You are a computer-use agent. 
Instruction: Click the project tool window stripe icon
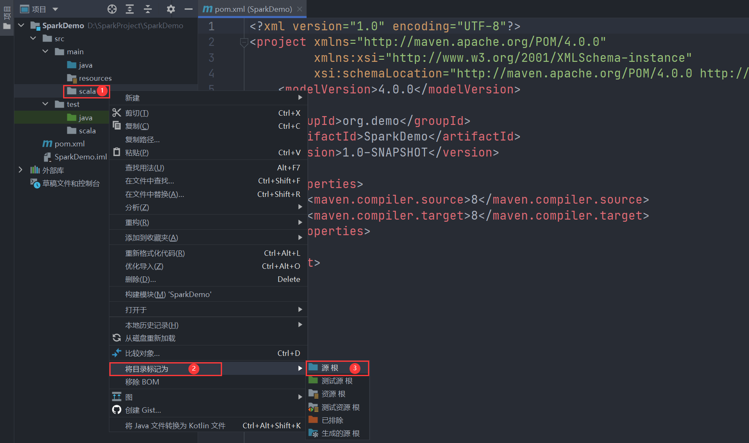[x=7, y=18]
